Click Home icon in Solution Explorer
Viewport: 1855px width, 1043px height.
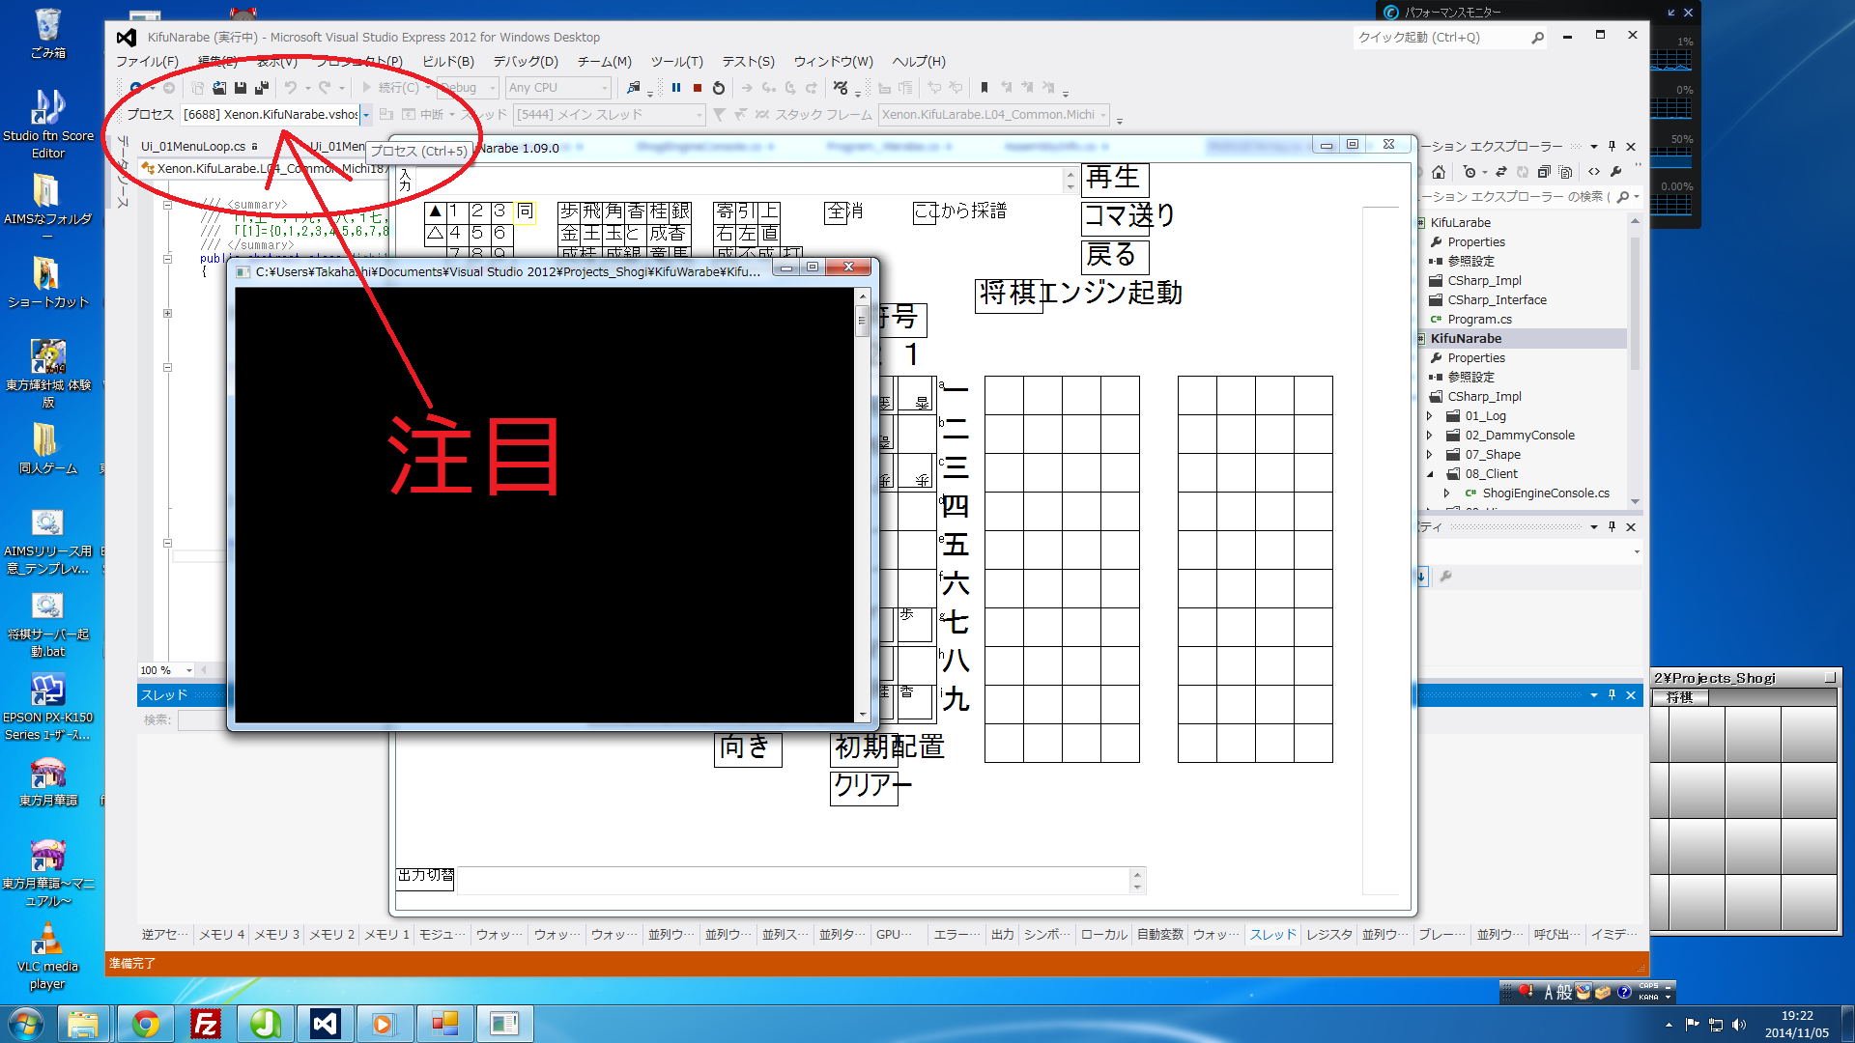click(1439, 172)
